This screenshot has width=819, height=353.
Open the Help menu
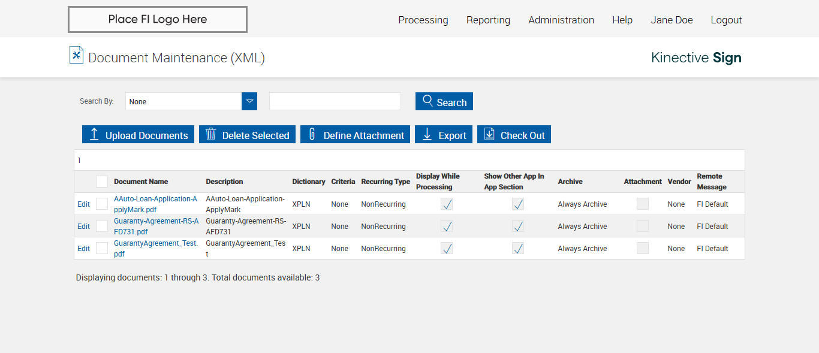[x=622, y=20]
